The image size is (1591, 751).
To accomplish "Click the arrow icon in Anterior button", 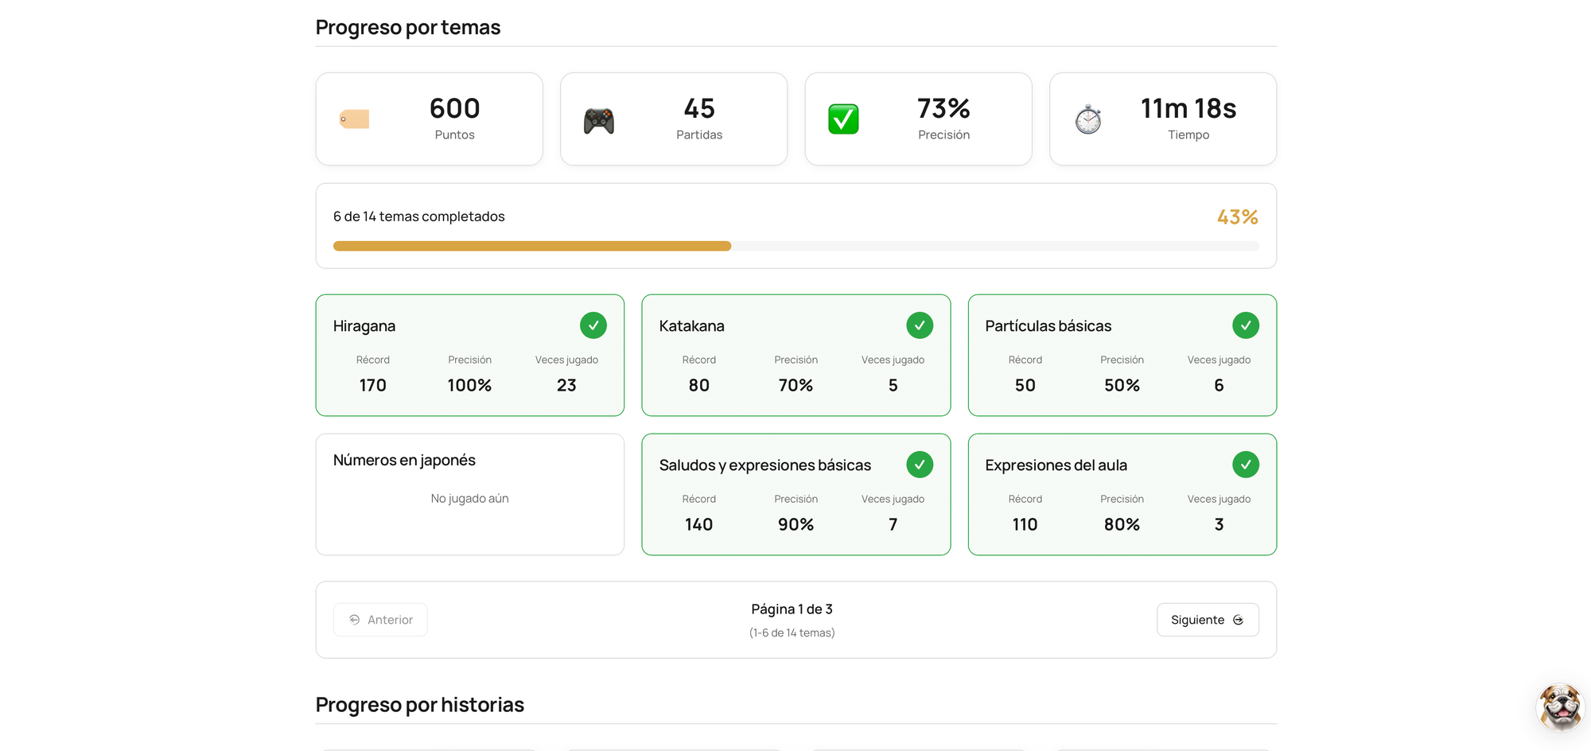I will [x=355, y=620].
